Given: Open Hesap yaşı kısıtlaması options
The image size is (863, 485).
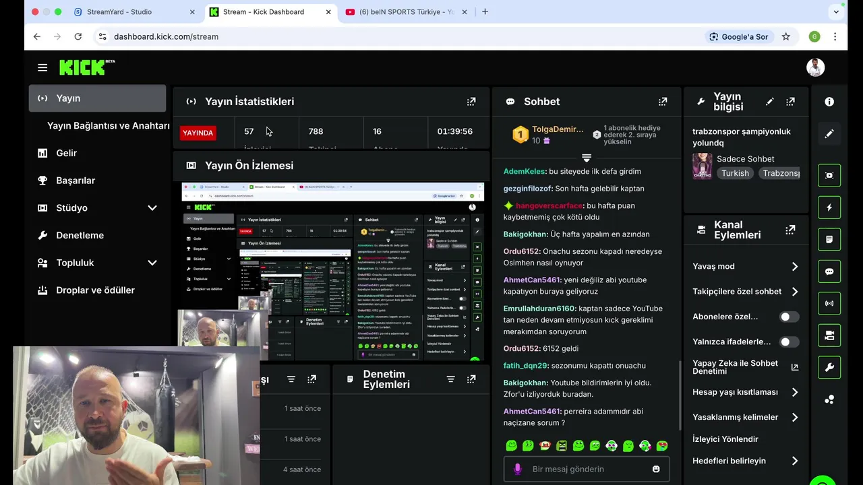Looking at the screenshot, I should coord(746,392).
